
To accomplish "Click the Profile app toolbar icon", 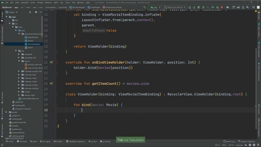I will (212, 7).
